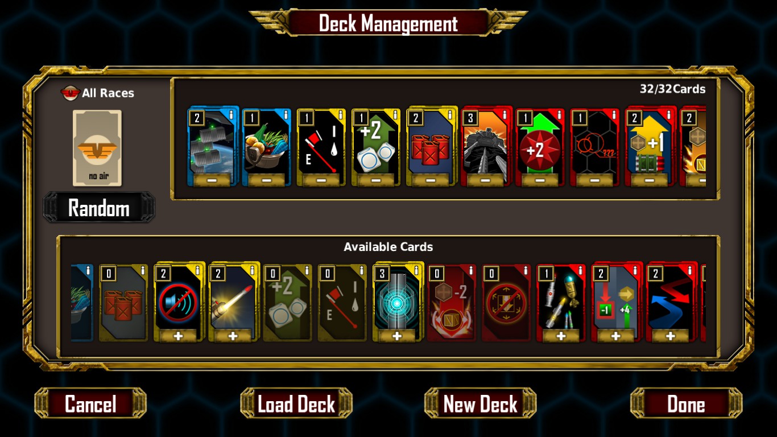
Task: Remove the space station card from deck
Action: pos(212,180)
